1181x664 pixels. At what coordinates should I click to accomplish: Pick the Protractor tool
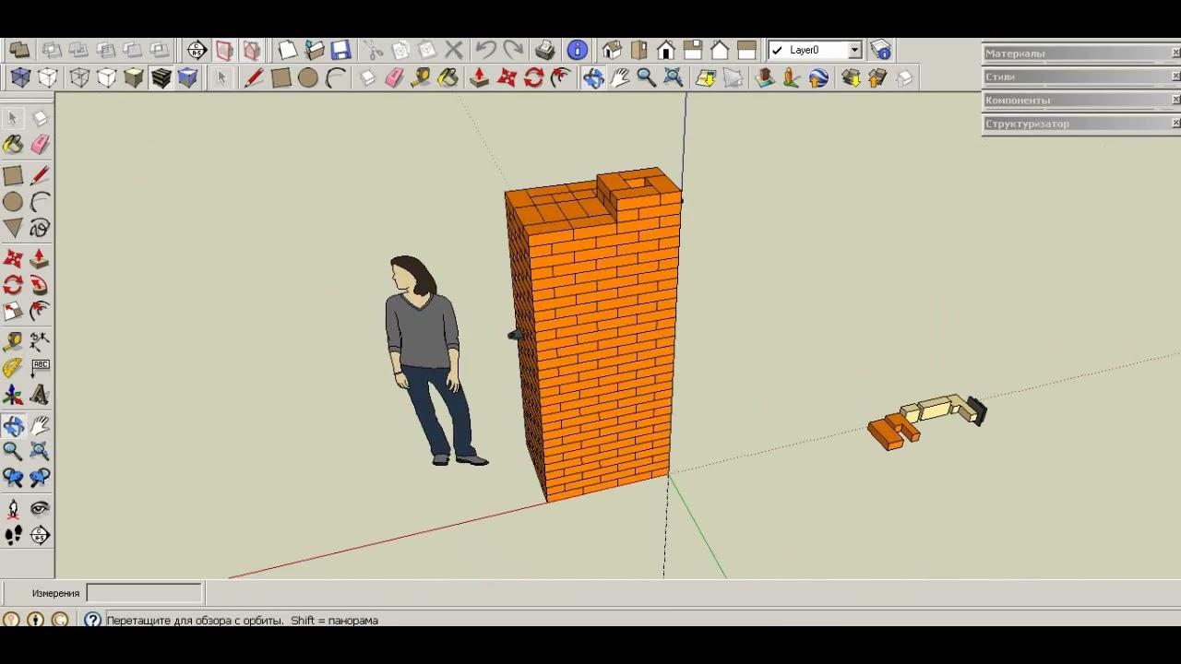click(13, 367)
